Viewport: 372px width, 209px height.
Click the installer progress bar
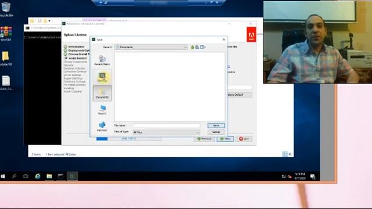129,139
